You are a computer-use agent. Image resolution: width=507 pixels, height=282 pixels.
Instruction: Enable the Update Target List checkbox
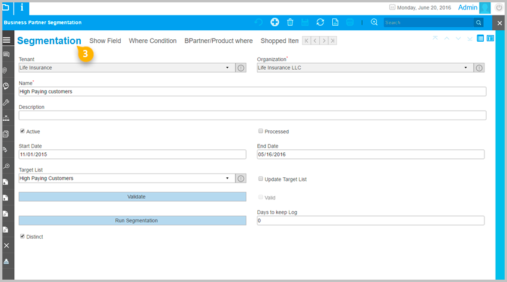[260, 178]
